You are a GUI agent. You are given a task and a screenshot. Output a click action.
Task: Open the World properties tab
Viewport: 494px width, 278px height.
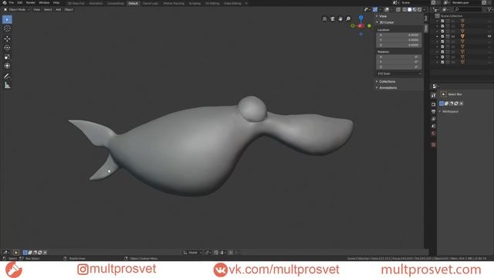click(x=434, y=134)
